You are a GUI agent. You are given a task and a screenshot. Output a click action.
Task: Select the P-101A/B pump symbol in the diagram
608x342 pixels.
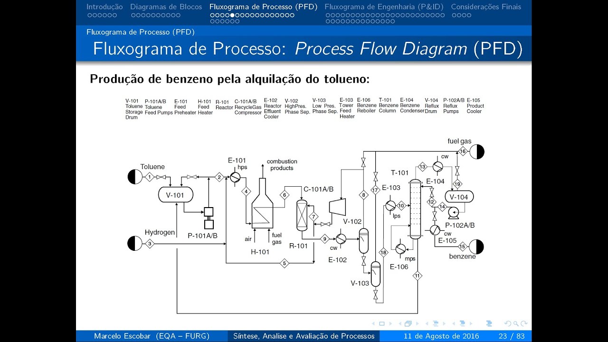pos(209,218)
